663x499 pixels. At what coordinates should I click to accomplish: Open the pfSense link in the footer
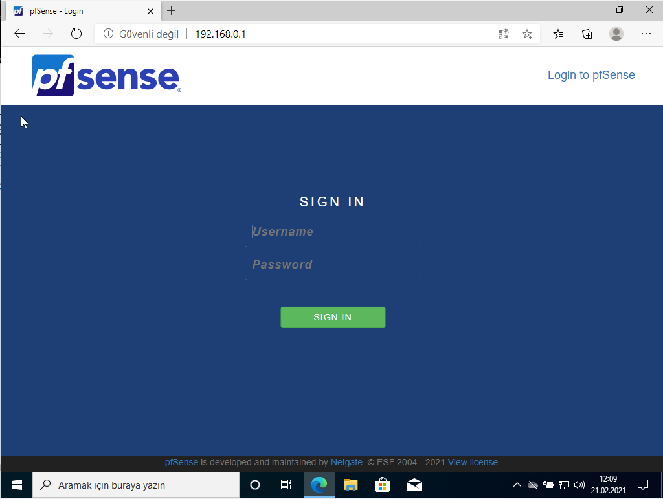(x=181, y=462)
